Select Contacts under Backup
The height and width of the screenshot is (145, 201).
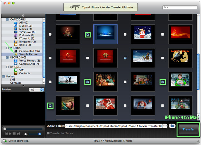click(x=16, y=83)
